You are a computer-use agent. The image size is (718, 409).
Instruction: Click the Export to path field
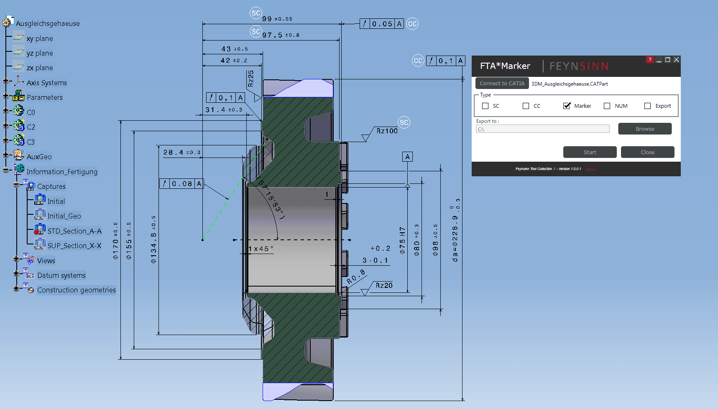pyautogui.click(x=542, y=129)
